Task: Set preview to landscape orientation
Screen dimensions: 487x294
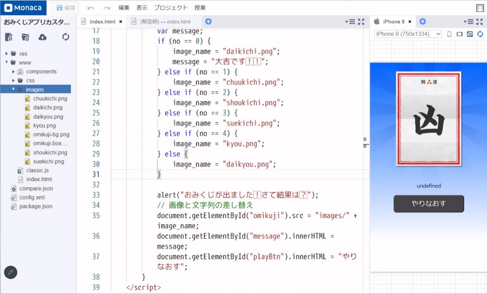Action: (x=460, y=34)
